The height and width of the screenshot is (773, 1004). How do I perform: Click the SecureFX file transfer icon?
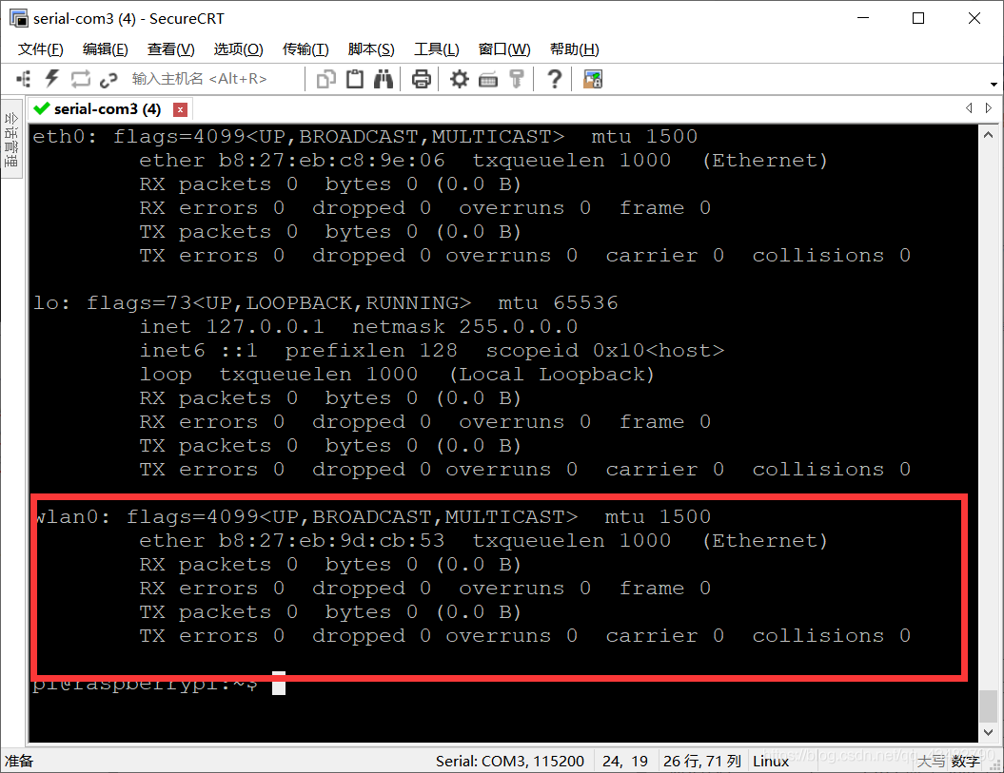pyautogui.click(x=593, y=79)
